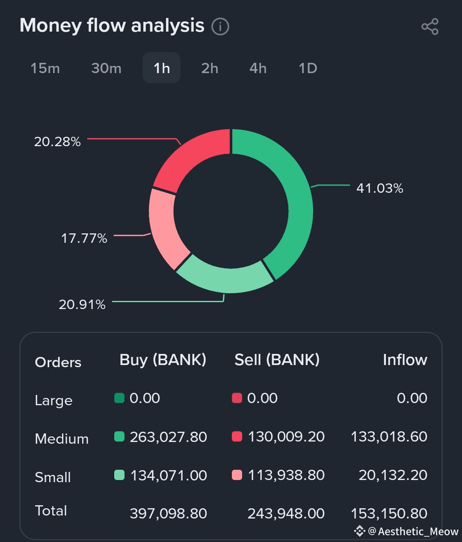Switch to the 30m timeframe
This screenshot has width=462, height=542.
107,68
